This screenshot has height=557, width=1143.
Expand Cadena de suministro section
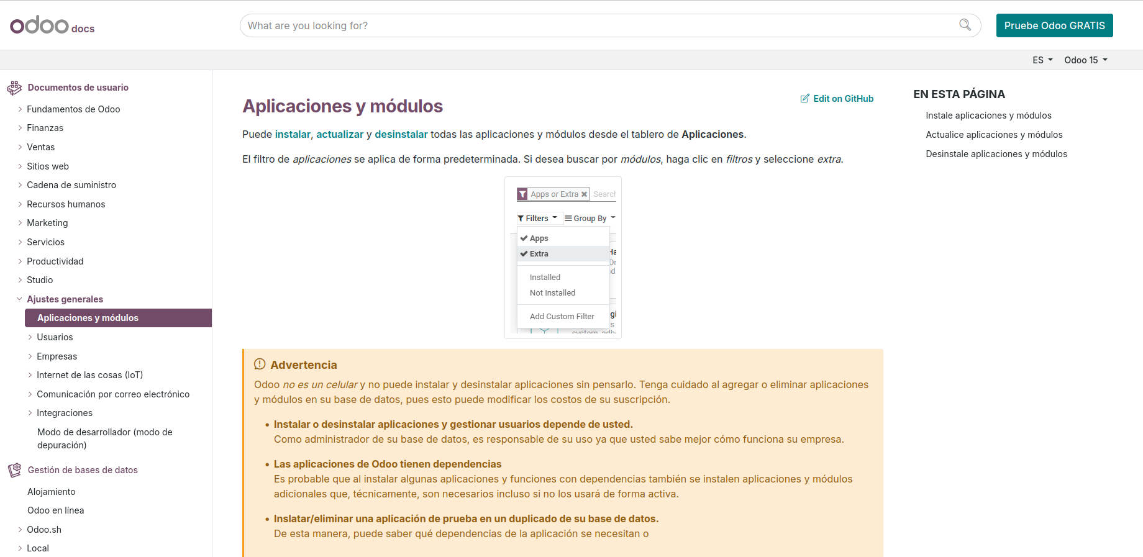[x=71, y=185]
